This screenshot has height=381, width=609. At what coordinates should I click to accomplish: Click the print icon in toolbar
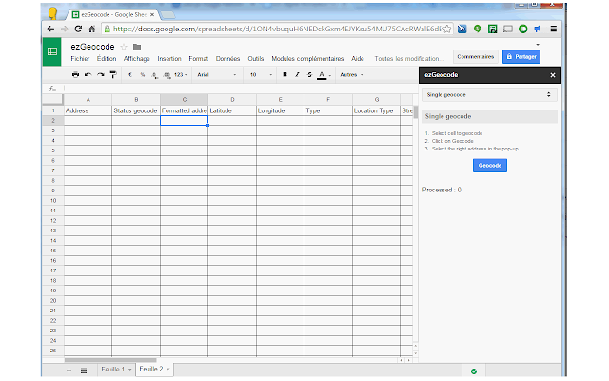(x=76, y=74)
